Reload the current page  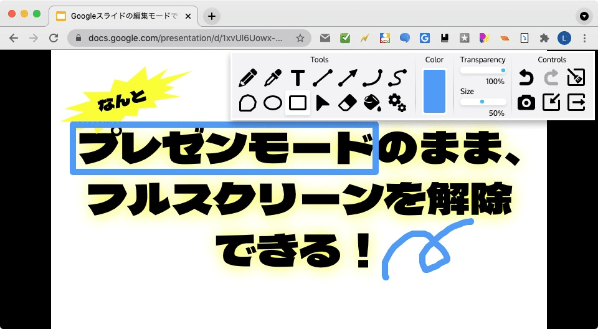click(x=54, y=38)
